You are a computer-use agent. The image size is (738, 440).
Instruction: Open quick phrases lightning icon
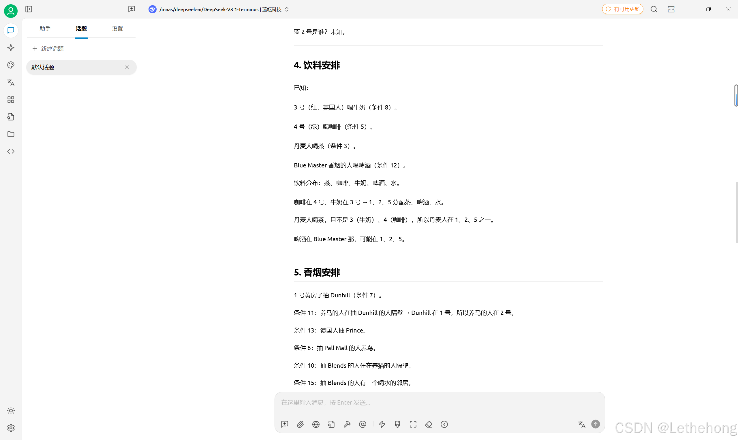click(x=382, y=424)
